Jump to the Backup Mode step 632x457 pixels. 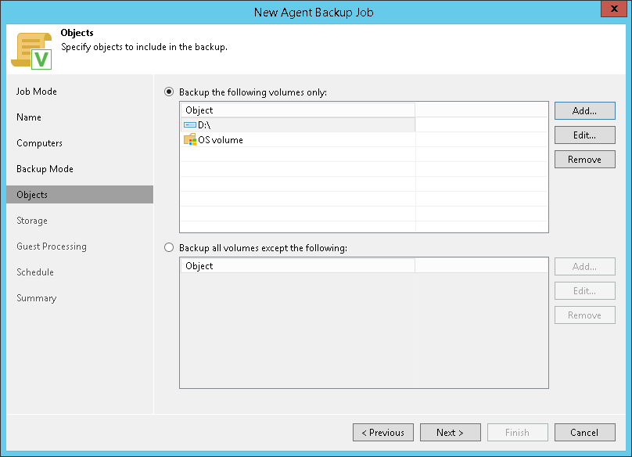pos(45,169)
